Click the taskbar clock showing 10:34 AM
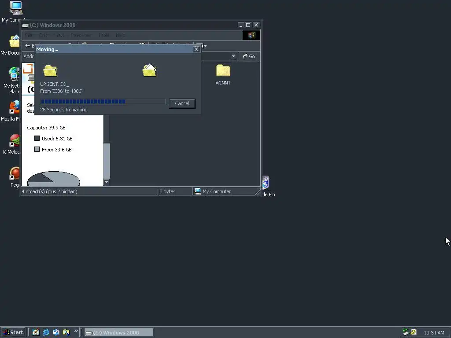The width and height of the screenshot is (451, 338). click(x=434, y=333)
